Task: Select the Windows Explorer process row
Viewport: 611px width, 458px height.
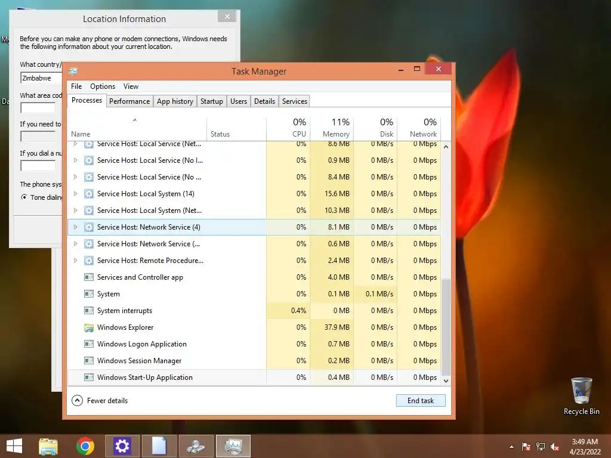Action: 254,327
